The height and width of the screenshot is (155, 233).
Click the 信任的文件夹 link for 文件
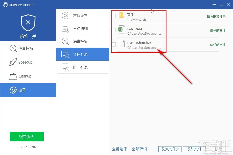coord(216,16)
